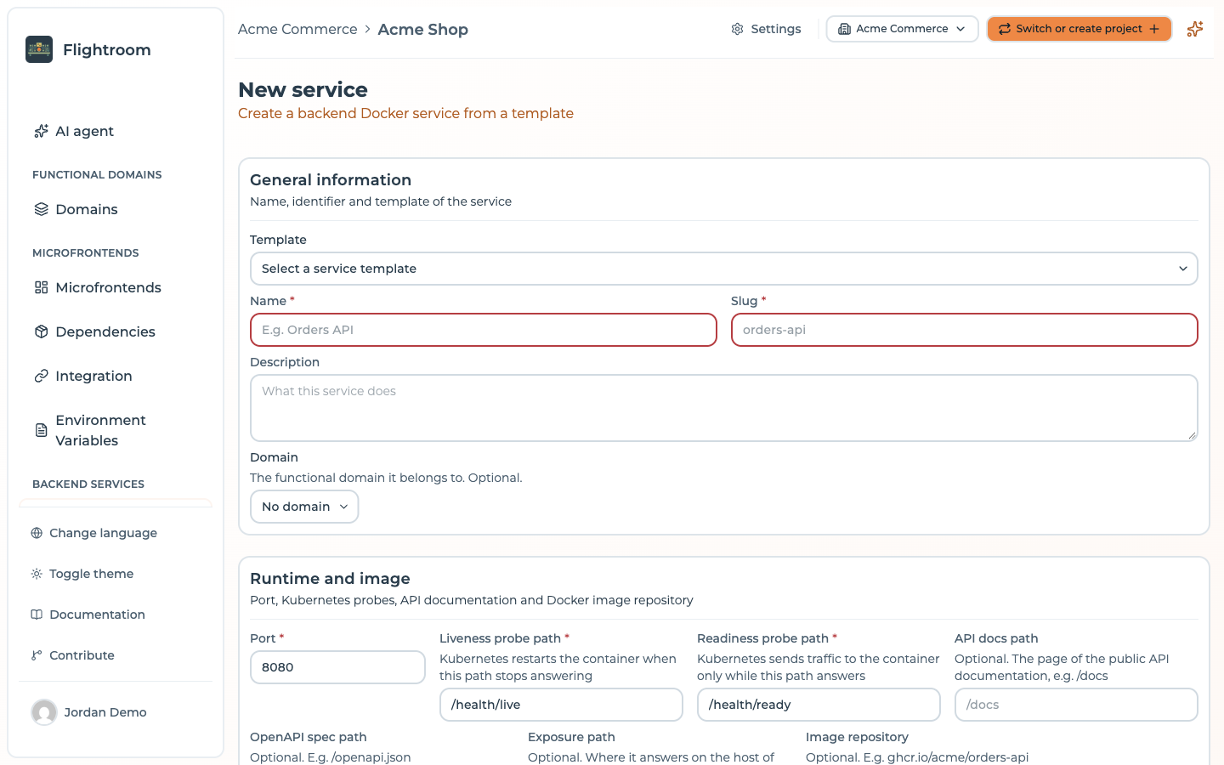Click the sparkle assistant icon at top right
Viewport: 1224px width, 765px height.
coord(1195,29)
